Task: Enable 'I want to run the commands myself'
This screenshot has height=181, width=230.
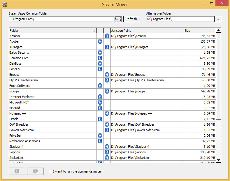Action: click(x=50, y=171)
